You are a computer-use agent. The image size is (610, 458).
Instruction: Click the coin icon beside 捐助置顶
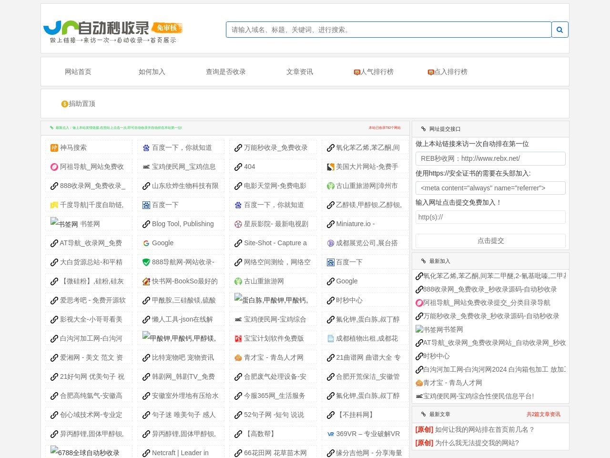coord(64,104)
